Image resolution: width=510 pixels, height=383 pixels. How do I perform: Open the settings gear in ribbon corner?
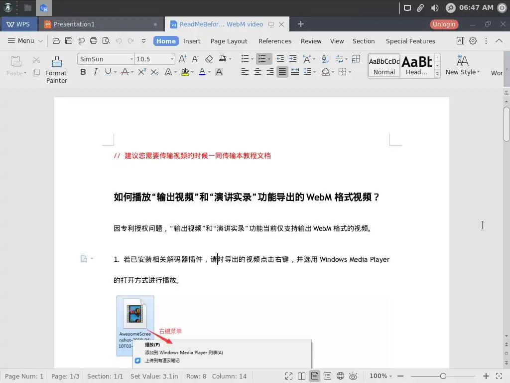pos(473,41)
